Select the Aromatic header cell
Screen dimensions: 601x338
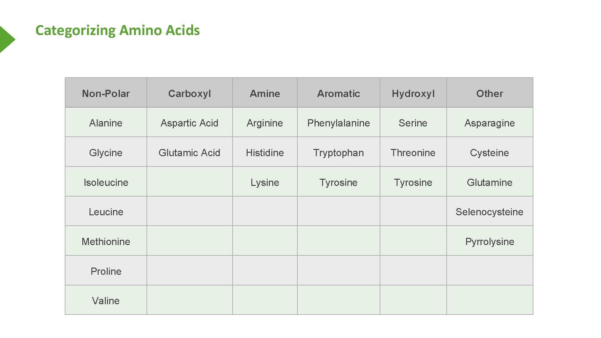click(338, 93)
